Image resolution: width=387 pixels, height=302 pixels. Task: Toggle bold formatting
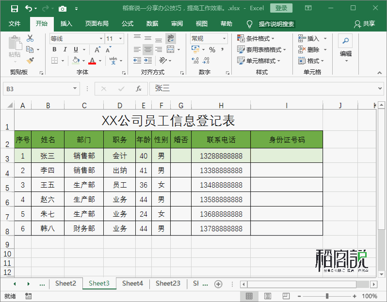coord(54,49)
